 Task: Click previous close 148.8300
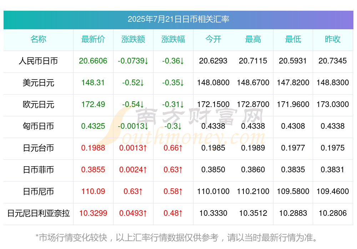click(x=333, y=83)
